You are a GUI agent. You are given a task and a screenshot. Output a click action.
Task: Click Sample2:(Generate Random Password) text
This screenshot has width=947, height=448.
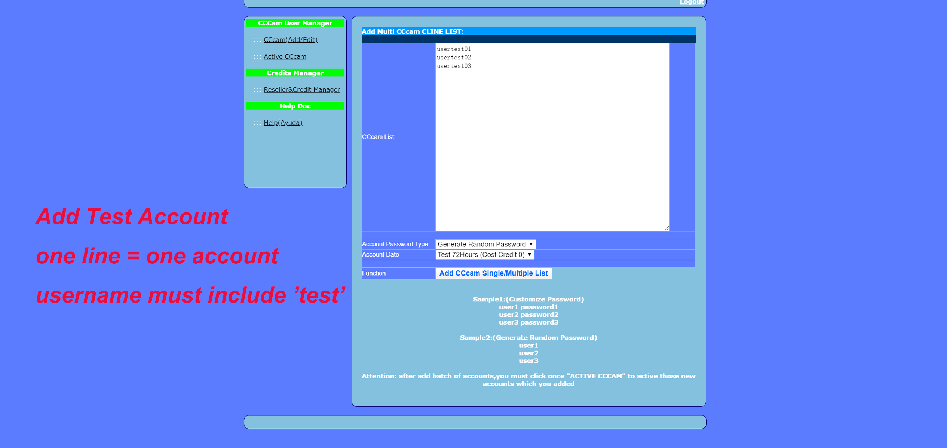pos(528,338)
